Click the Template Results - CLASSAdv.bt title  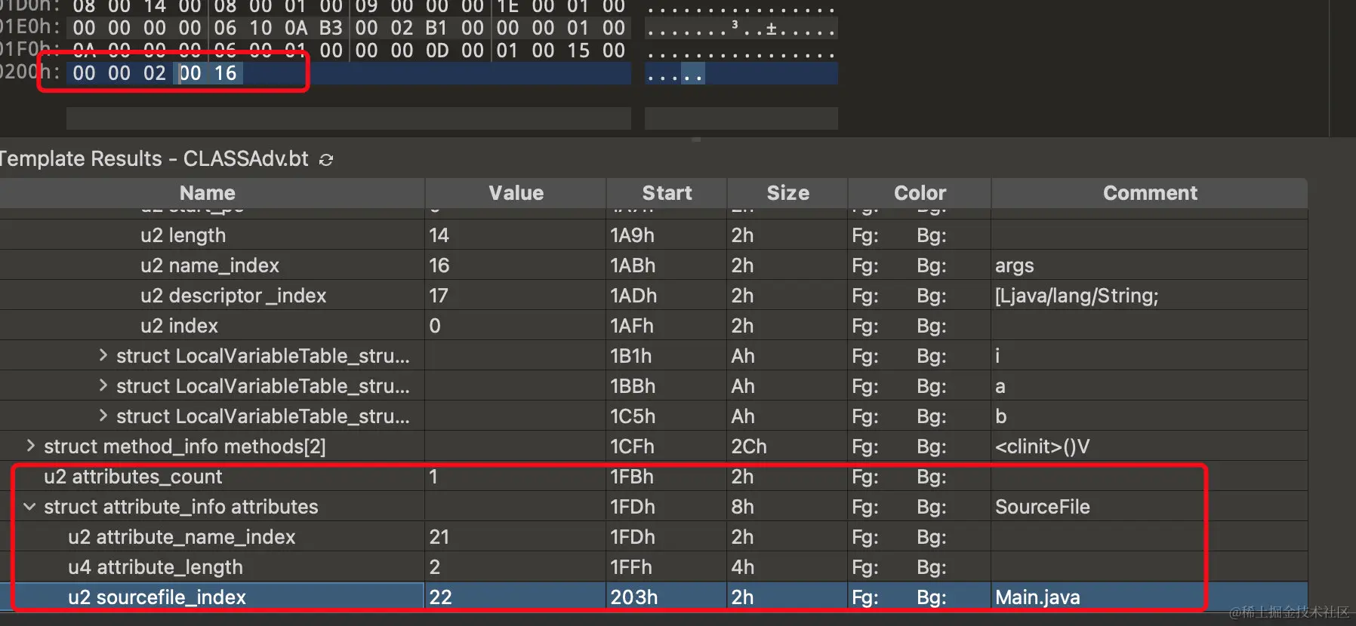[154, 159]
